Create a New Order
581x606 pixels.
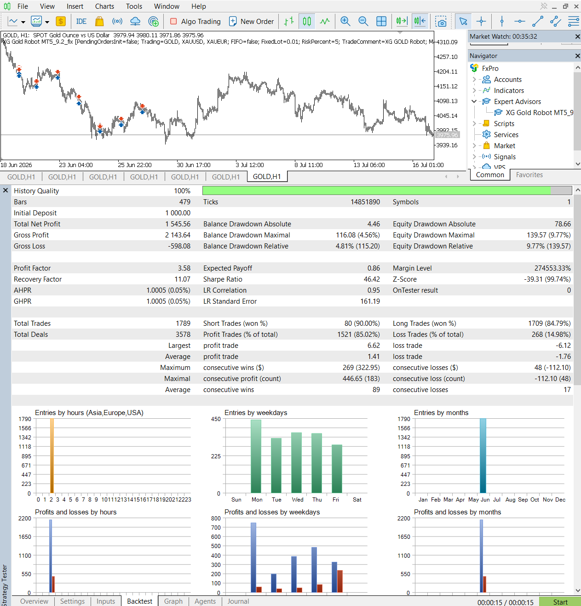pyautogui.click(x=251, y=21)
